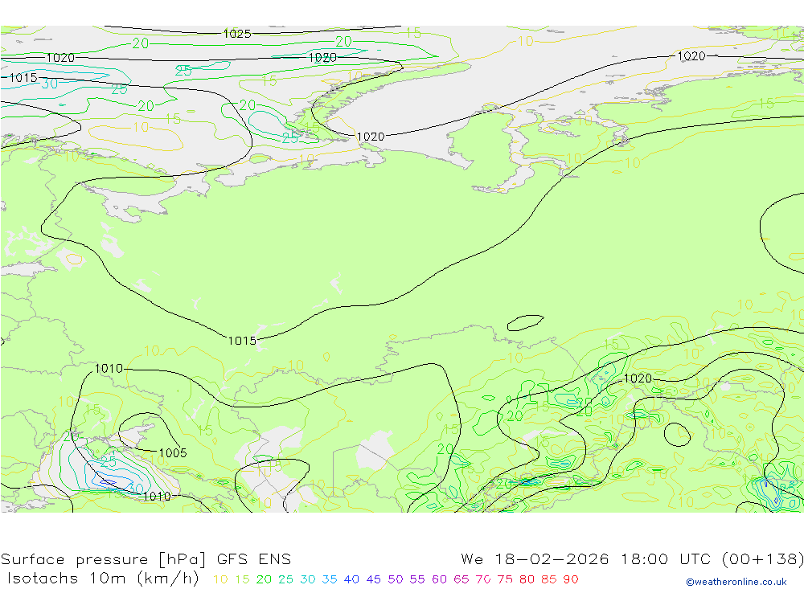Select the 75 value in the isotach legend

pos(505,579)
